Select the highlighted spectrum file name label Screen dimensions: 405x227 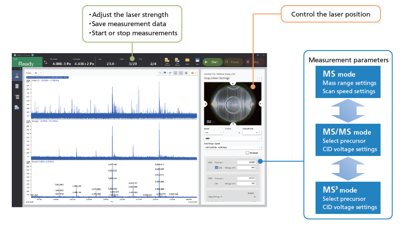tap(47, 77)
